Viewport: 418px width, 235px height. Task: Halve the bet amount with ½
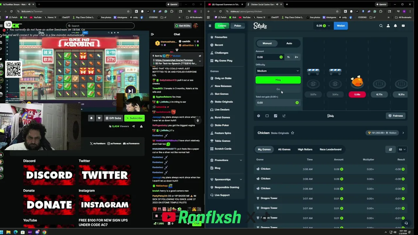(x=288, y=57)
